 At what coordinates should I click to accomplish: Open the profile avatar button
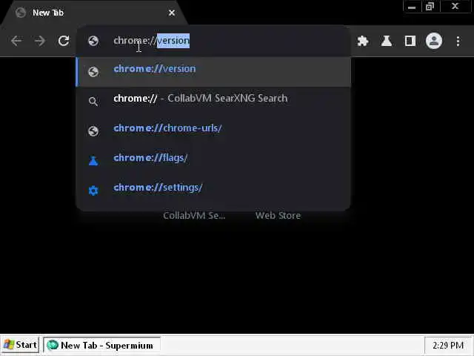pos(434,41)
